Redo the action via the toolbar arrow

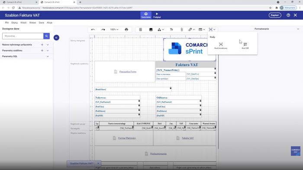click(103, 29)
